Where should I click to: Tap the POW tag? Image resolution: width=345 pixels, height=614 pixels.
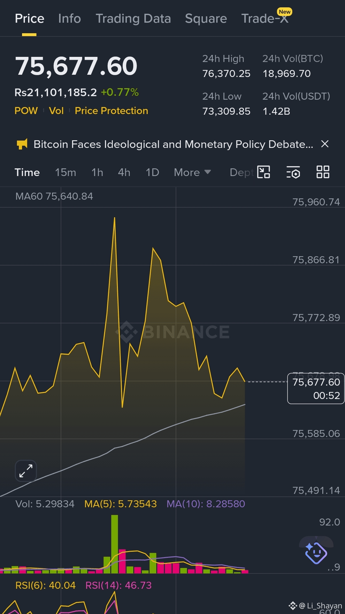pyautogui.click(x=26, y=111)
